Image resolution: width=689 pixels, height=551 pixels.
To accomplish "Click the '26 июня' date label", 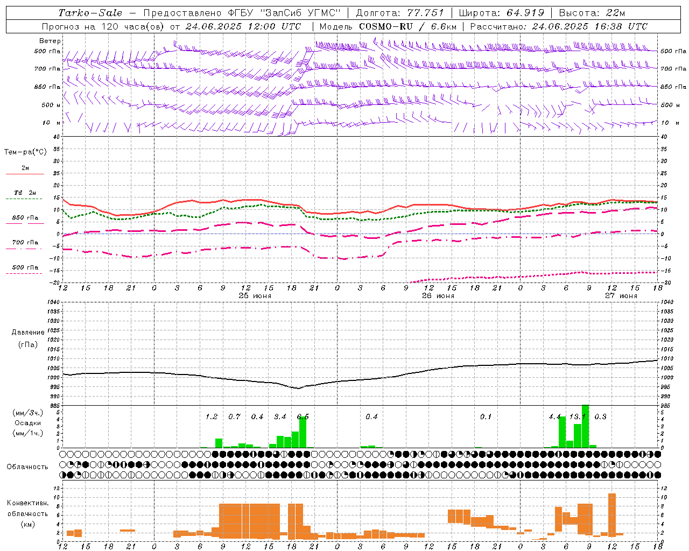I will click(438, 296).
